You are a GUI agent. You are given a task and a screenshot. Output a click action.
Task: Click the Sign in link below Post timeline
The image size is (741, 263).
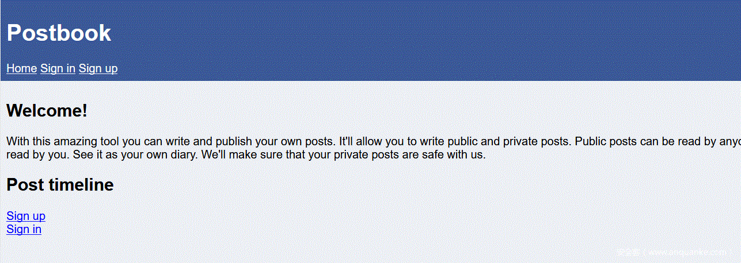click(24, 229)
